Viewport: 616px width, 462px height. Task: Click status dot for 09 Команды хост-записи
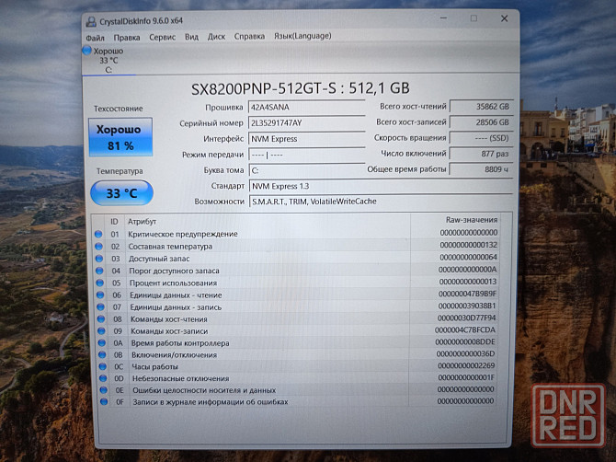tap(101, 331)
